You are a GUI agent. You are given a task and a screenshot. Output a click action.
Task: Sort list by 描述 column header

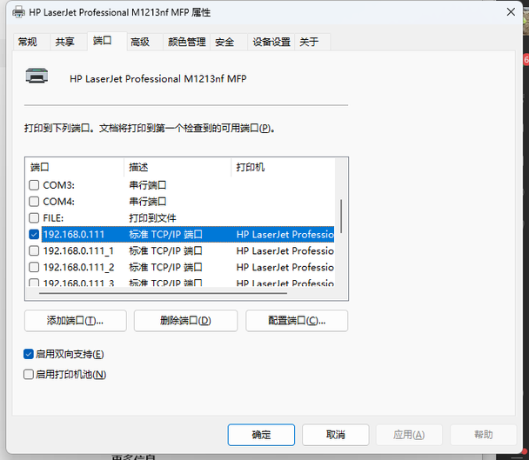click(x=177, y=166)
